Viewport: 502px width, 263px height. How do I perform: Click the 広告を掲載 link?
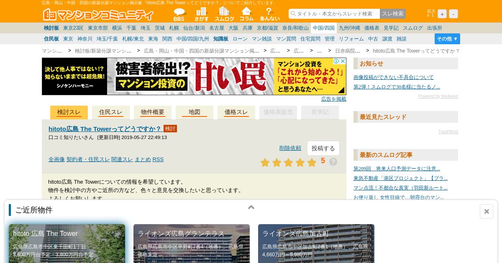334,99
